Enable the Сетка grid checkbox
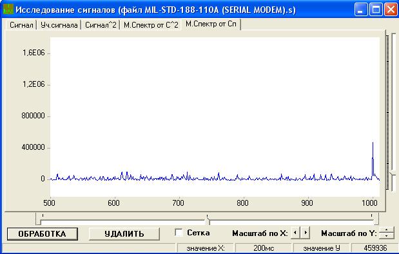The height and width of the screenshot is (254, 399). (179, 233)
